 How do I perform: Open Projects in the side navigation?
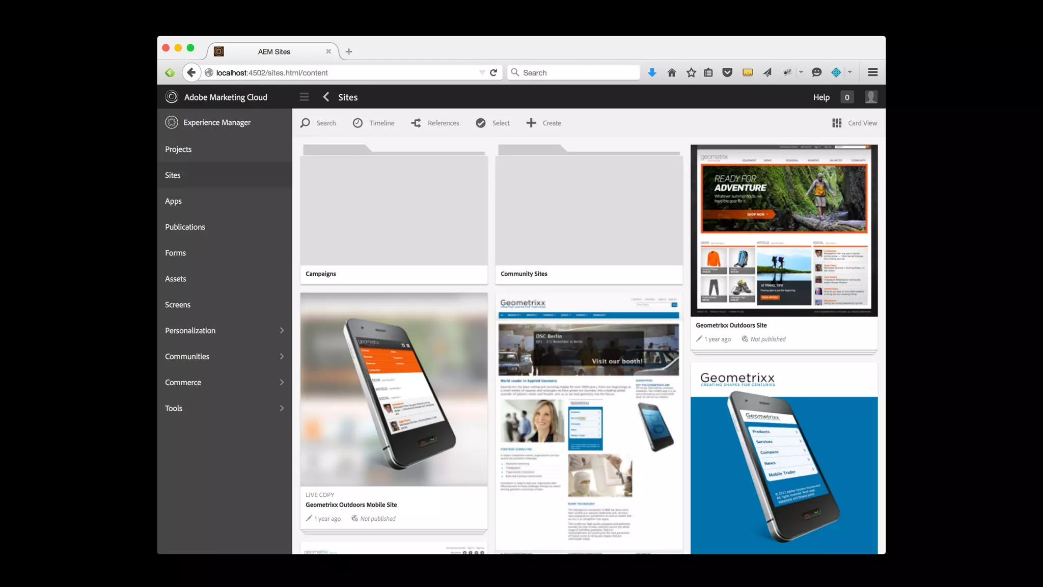click(178, 149)
